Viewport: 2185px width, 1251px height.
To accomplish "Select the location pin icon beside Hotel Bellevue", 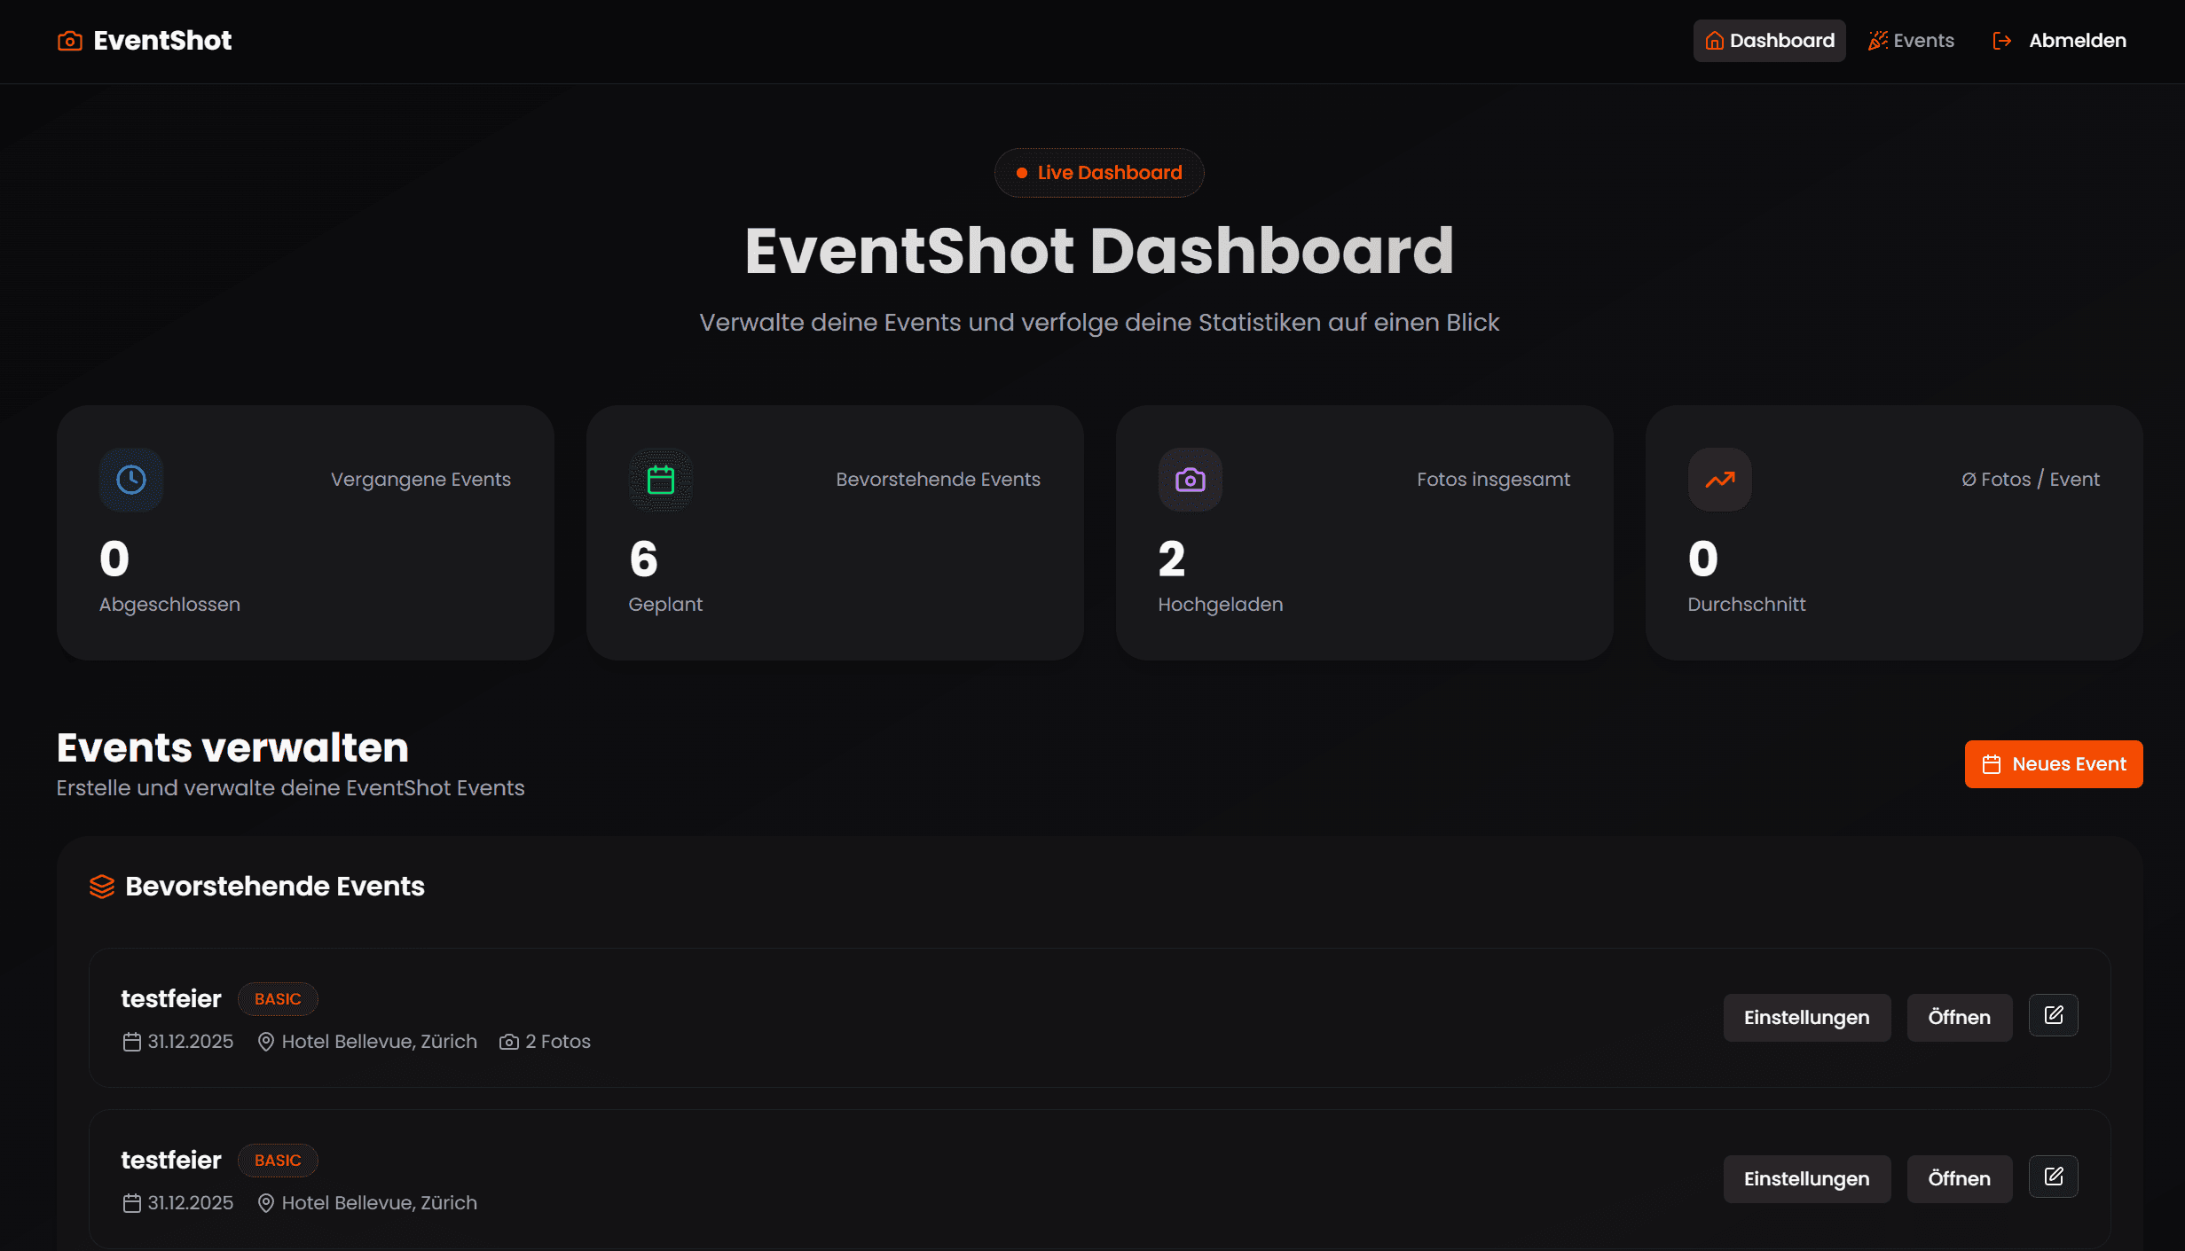I will point(265,1042).
